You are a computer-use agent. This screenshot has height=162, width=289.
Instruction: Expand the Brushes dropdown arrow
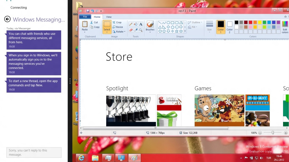(x=150, y=32)
